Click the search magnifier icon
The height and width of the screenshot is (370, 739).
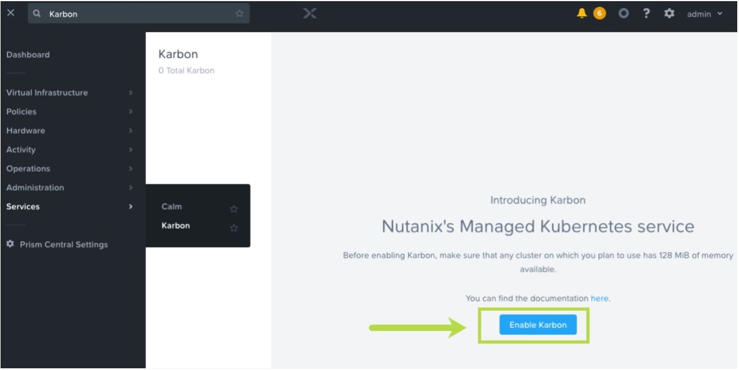point(36,14)
